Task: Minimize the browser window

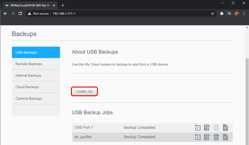Action: (222, 3)
